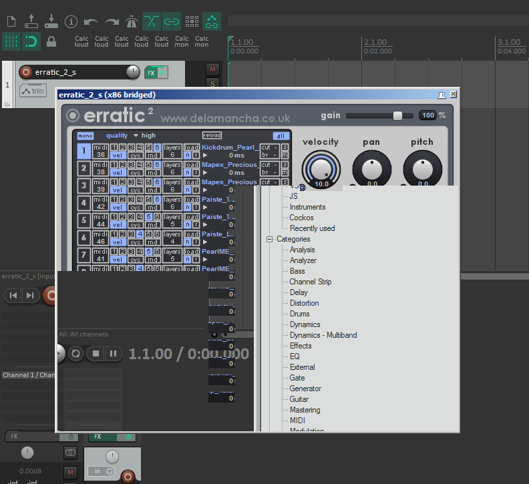
Task: Toggle the metronome icon
Action: click(x=132, y=21)
